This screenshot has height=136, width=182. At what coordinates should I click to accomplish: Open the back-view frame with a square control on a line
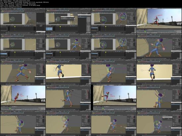pyautogui.click(x=159, y=72)
